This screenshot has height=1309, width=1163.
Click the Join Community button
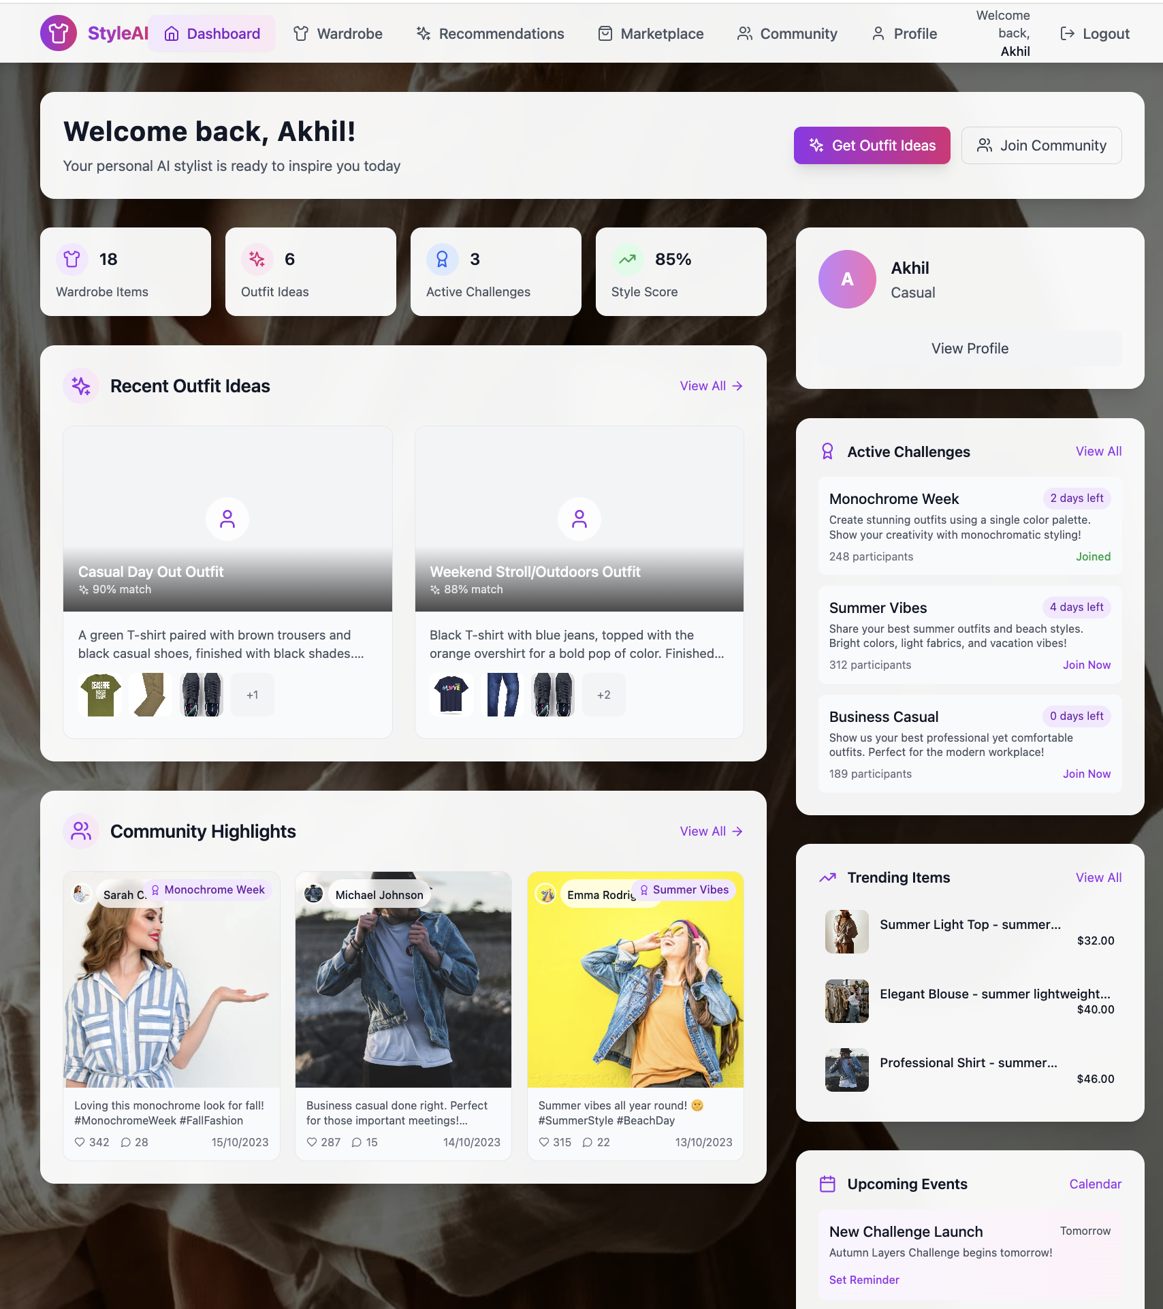tap(1041, 145)
